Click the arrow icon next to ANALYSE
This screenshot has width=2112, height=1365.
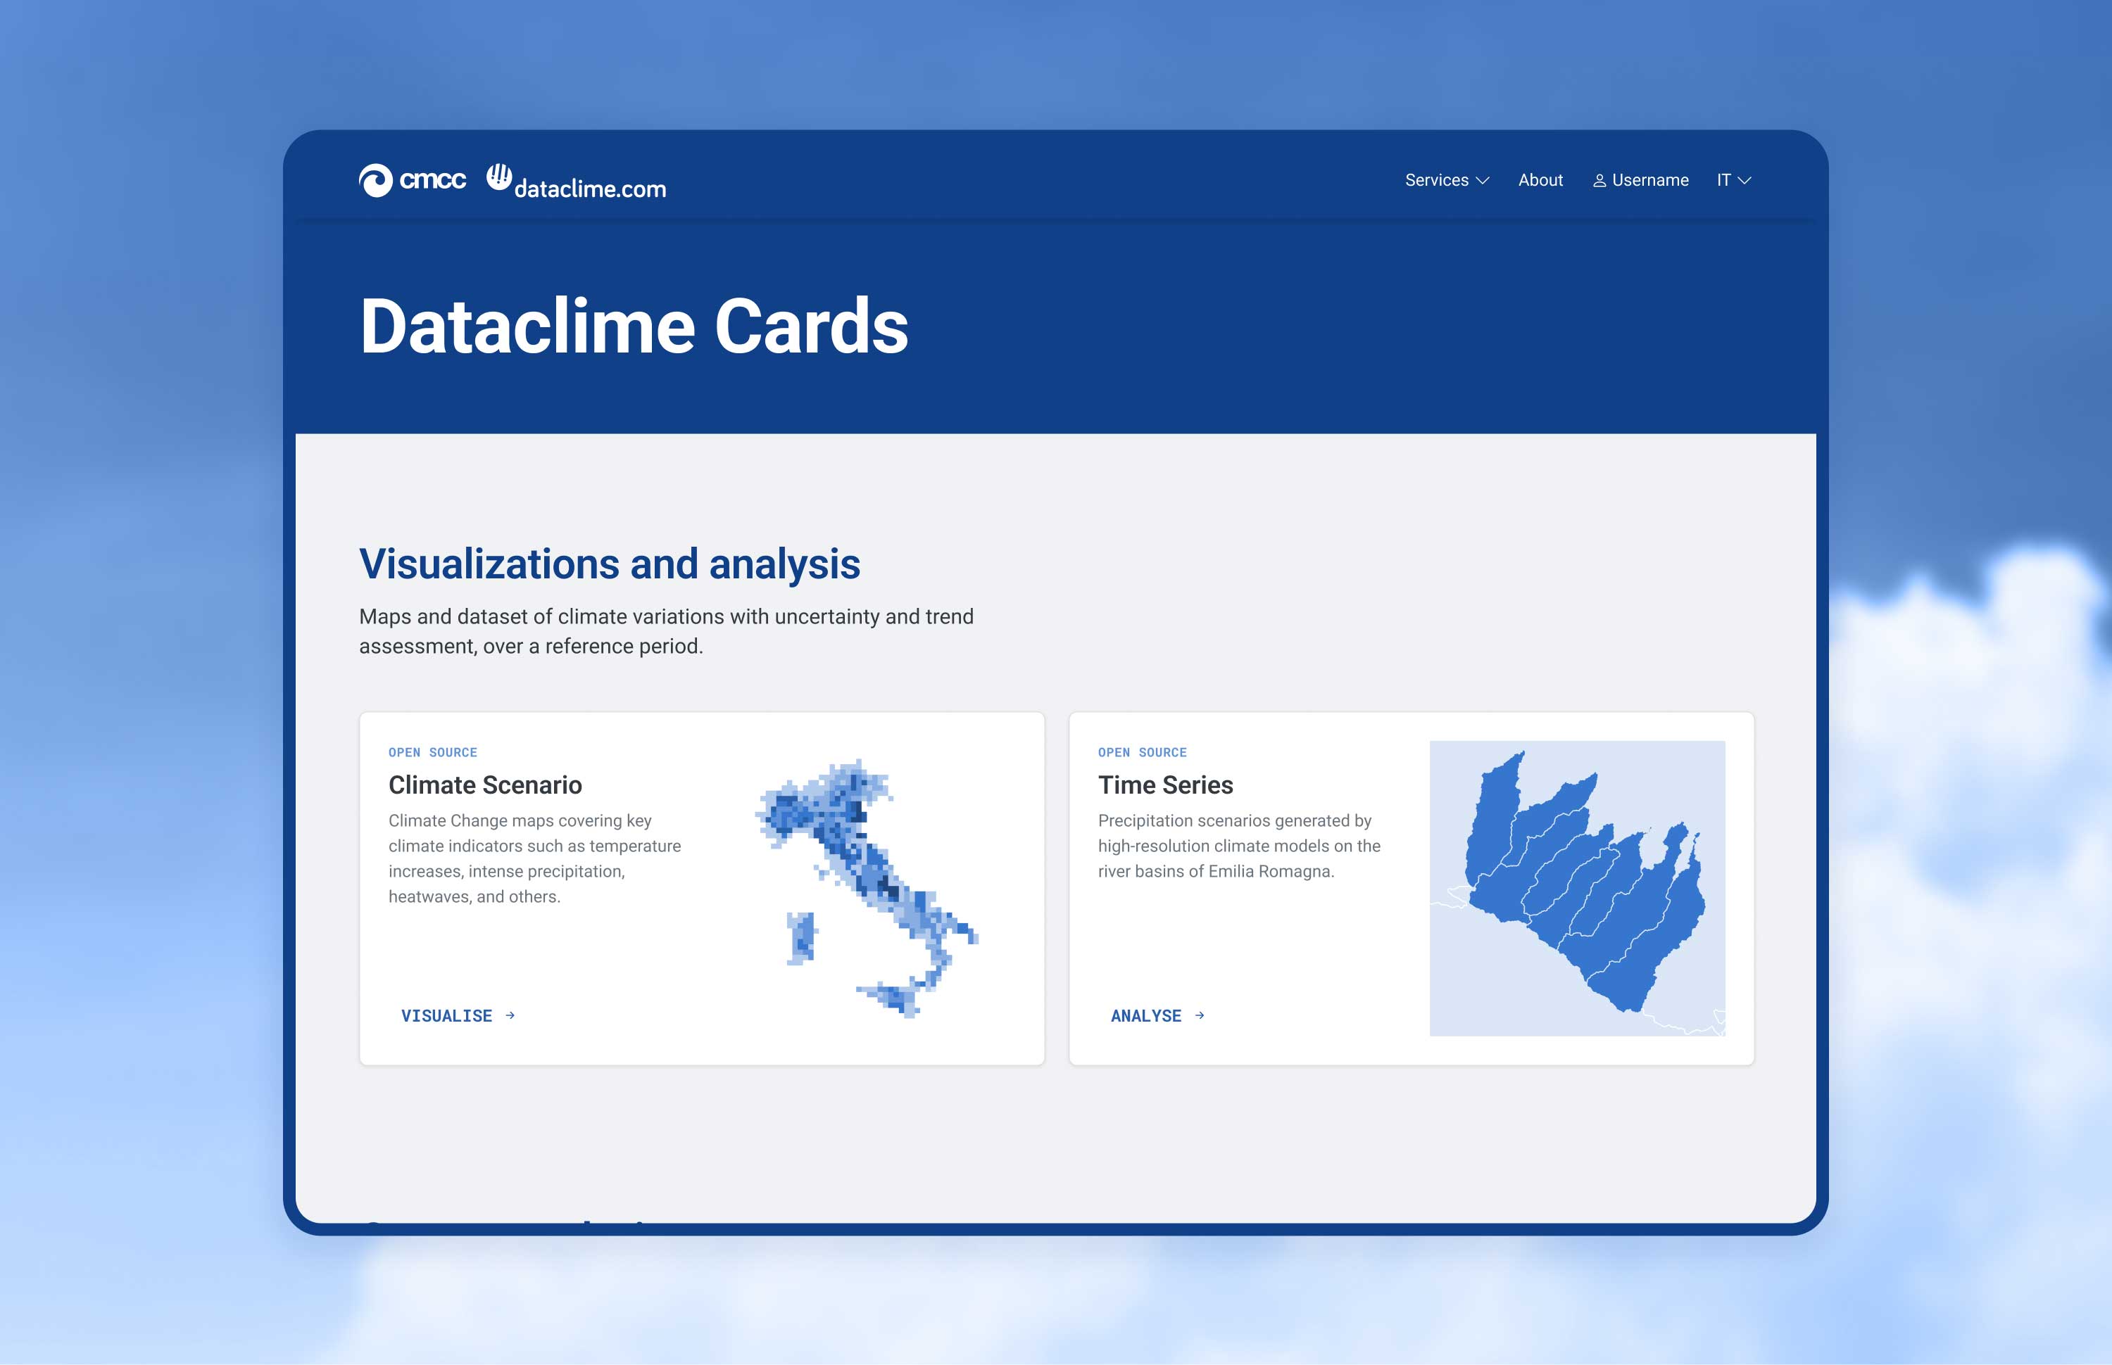pos(1200,1016)
